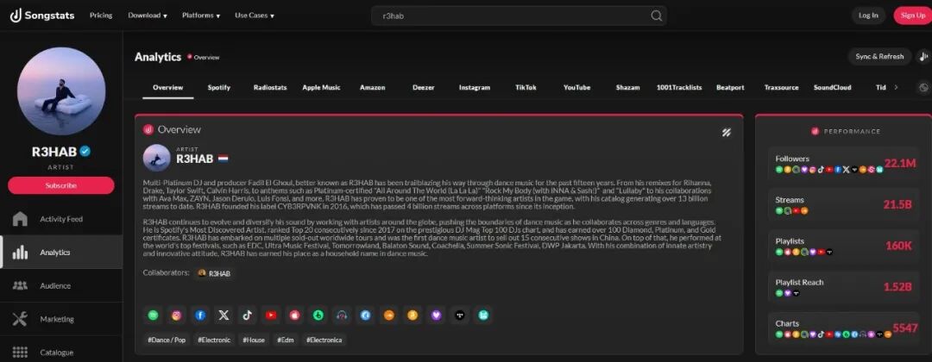The image size is (932, 362).
Task: Open the green Beatport icon link
Action: [318, 315]
